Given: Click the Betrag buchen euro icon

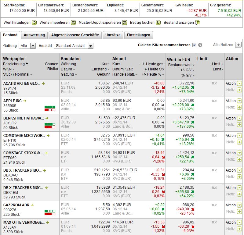Looking at the screenshot, I should 158,23.
